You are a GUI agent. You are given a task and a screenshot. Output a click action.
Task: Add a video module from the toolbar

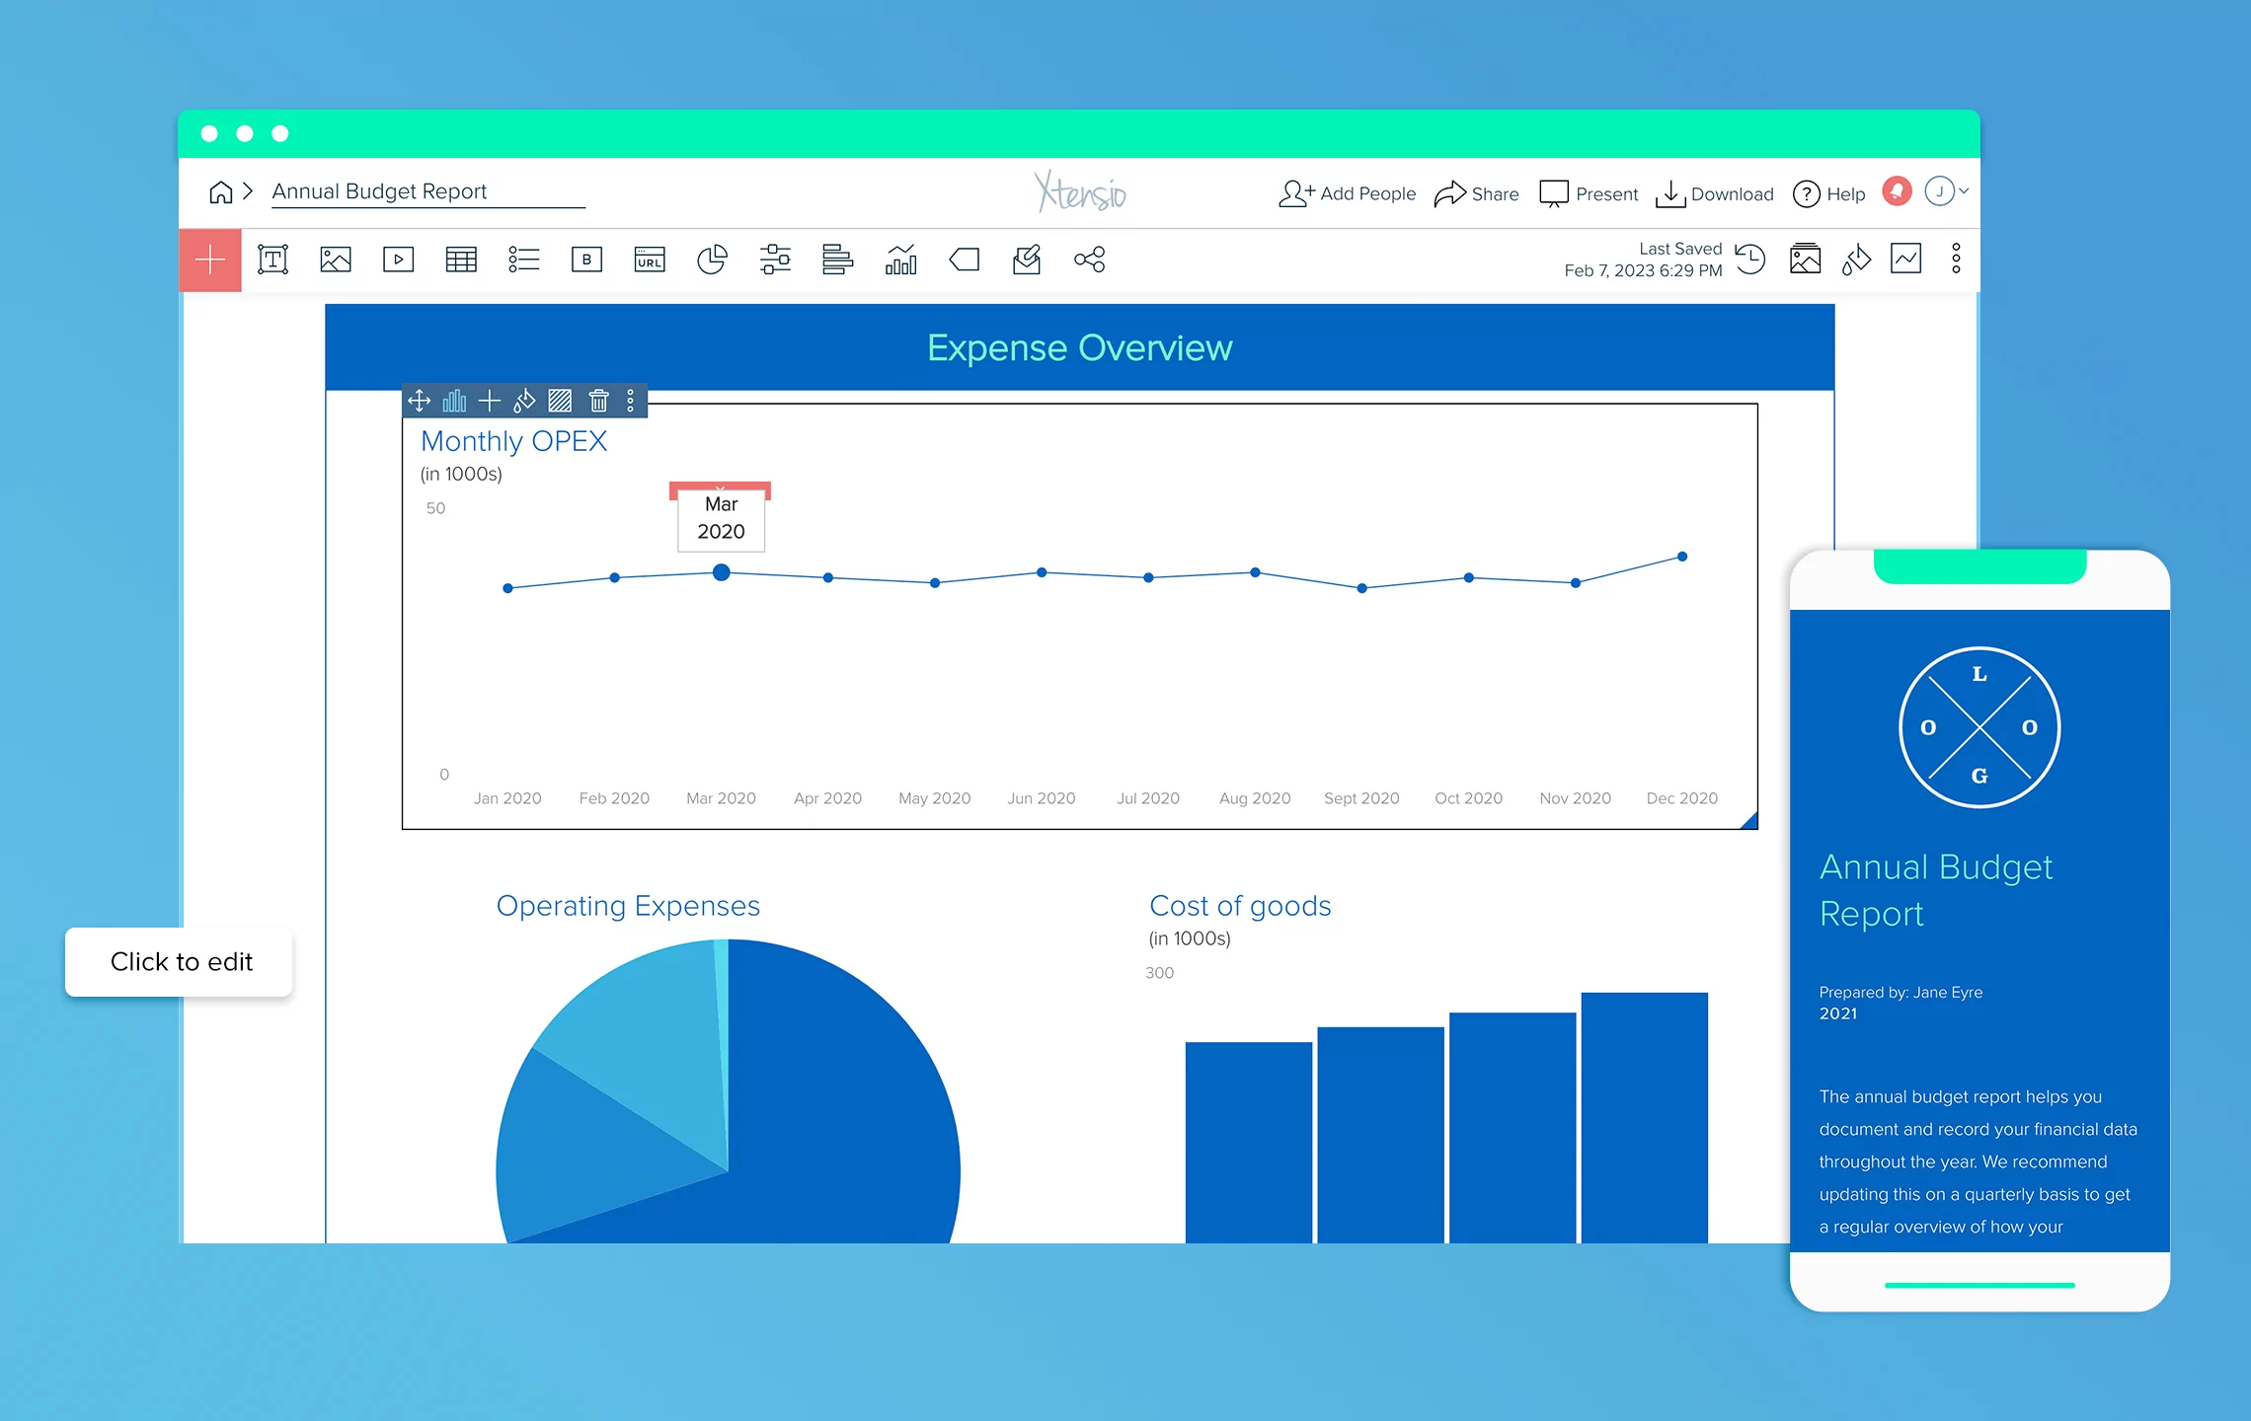(x=398, y=260)
